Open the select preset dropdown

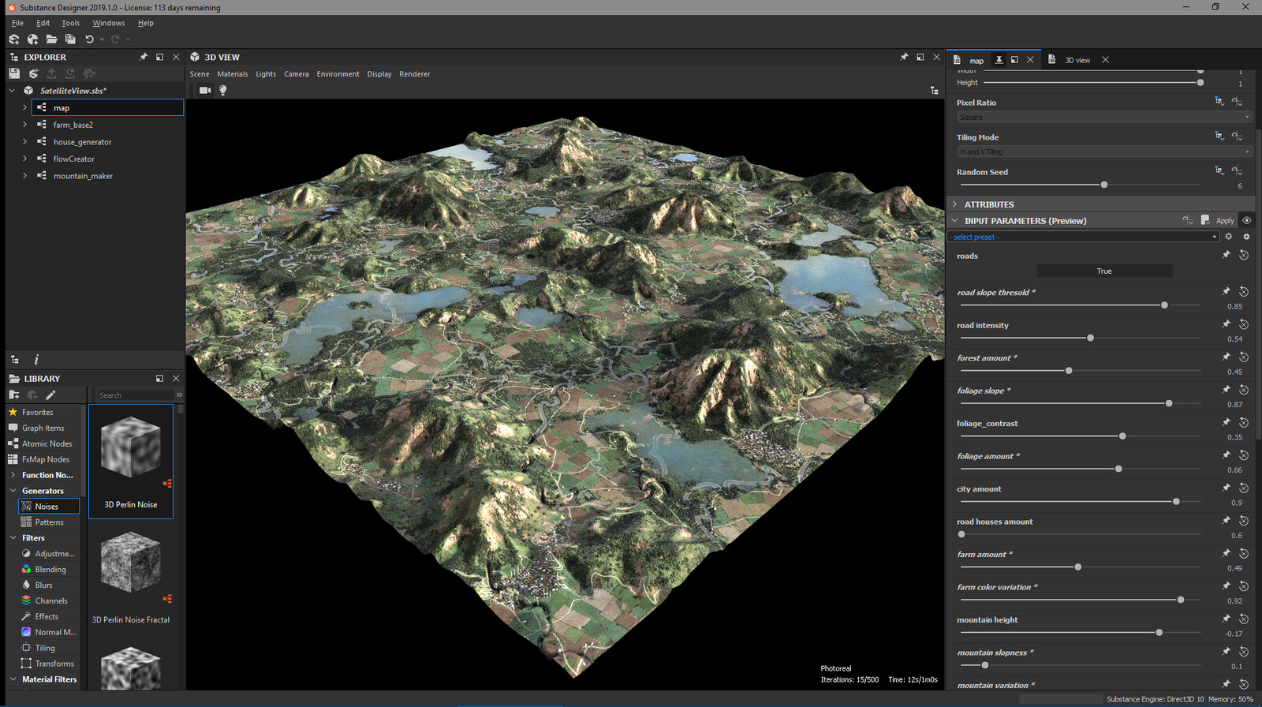[1084, 237]
